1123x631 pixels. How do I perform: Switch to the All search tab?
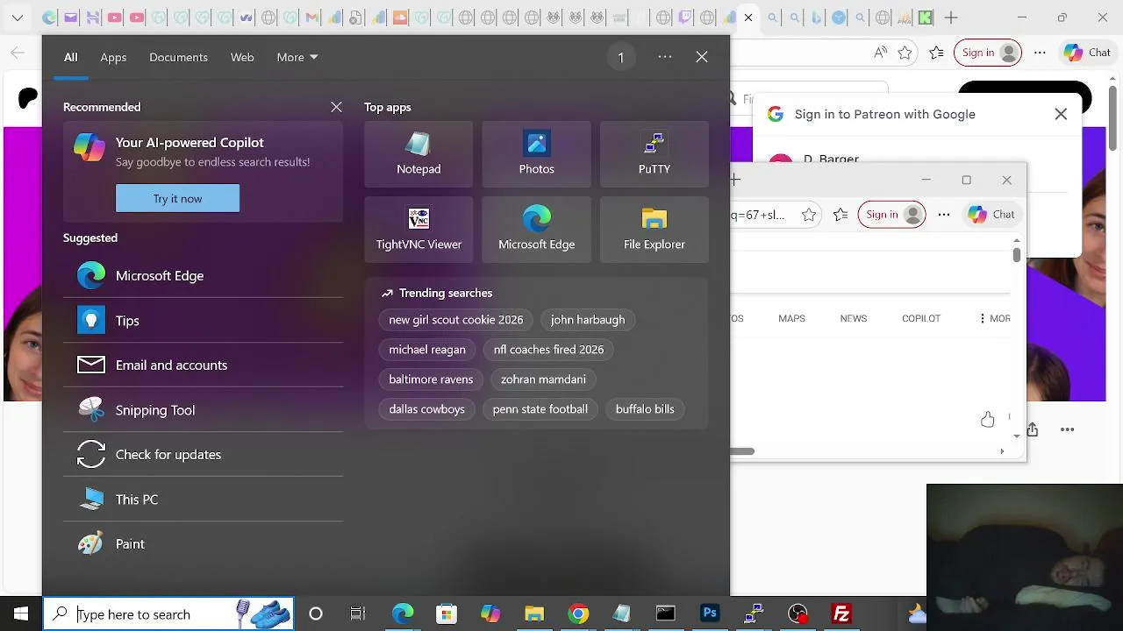[x=71, y=57]
